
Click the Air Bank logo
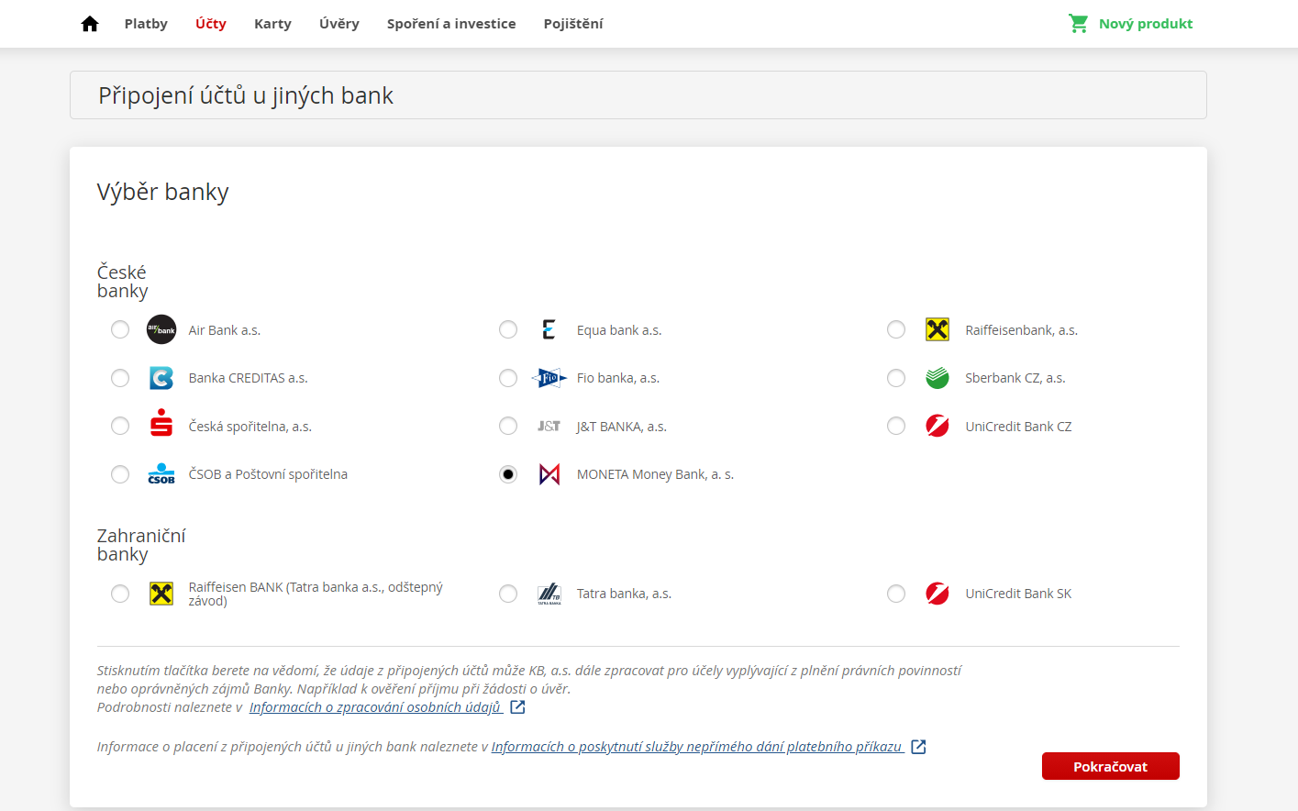161,329
